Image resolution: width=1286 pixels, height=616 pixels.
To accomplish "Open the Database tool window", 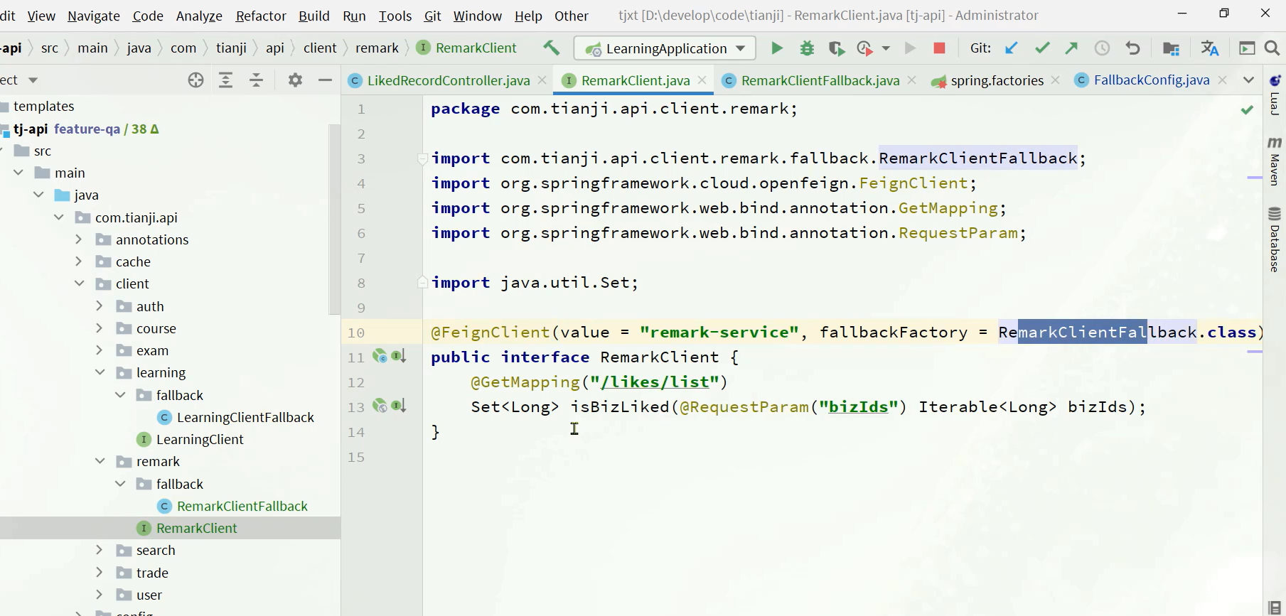I will (x=1275, y=240).
